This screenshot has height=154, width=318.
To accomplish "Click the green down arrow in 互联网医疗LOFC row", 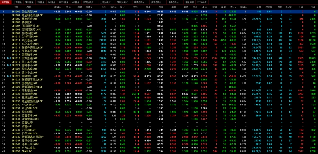I will coord(138,30).
